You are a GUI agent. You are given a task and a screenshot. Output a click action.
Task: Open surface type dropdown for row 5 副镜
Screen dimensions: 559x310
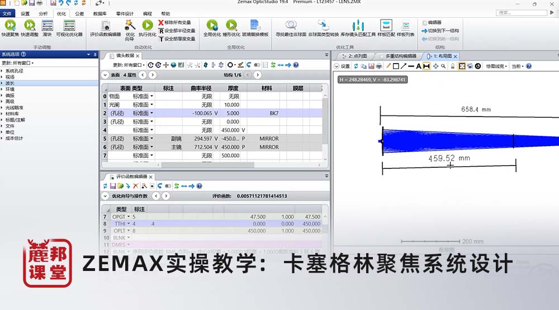(x=151, y=139)
